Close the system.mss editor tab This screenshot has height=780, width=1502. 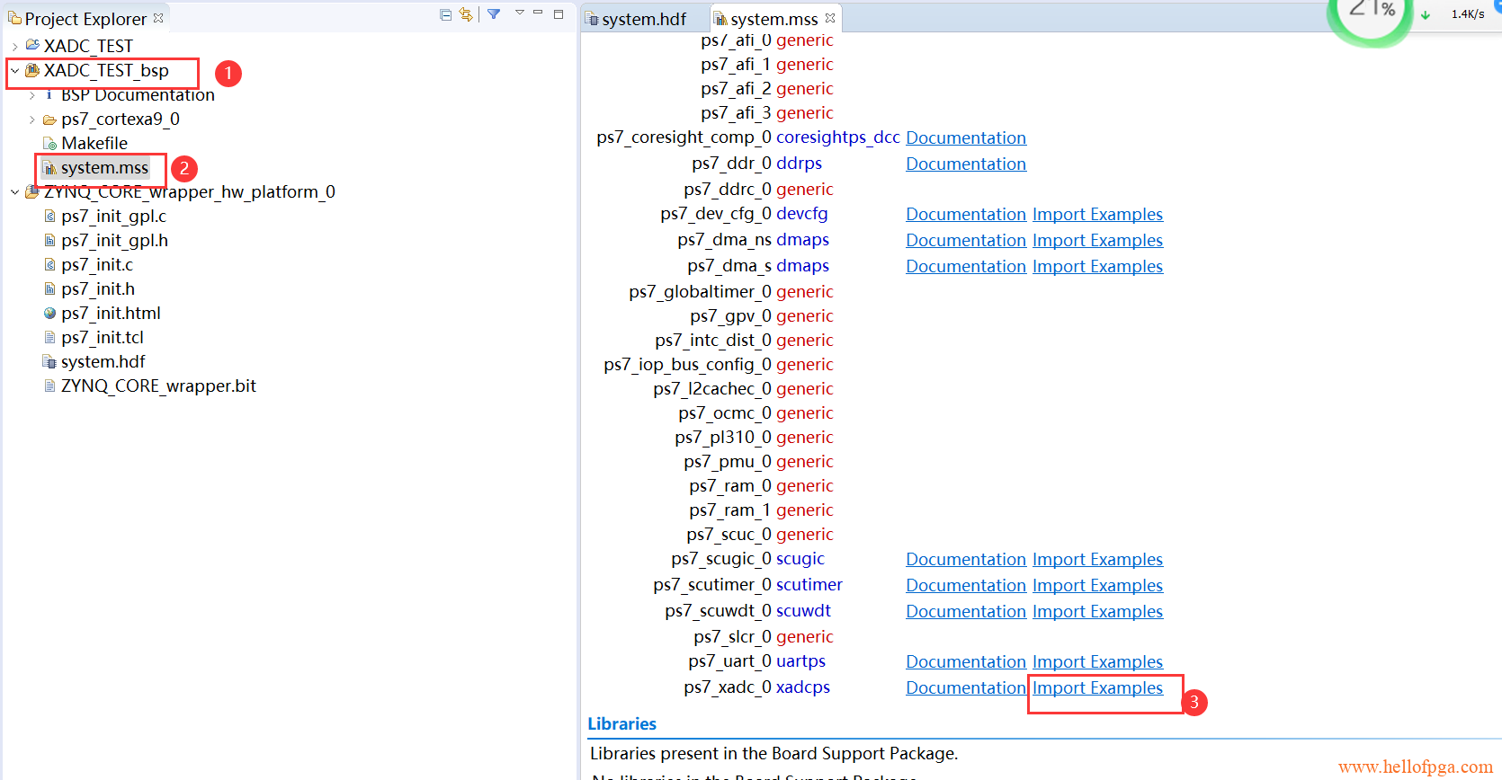click(x=830, y=18)
